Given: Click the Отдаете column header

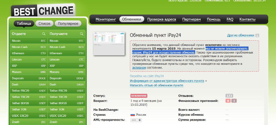Looking at the screenshot, I should point(19,34).
